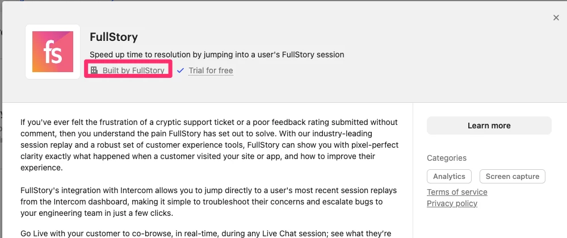Click the 'Go Live with your customer' paragraph
This screenshot has height=238, width=567.
206,233
